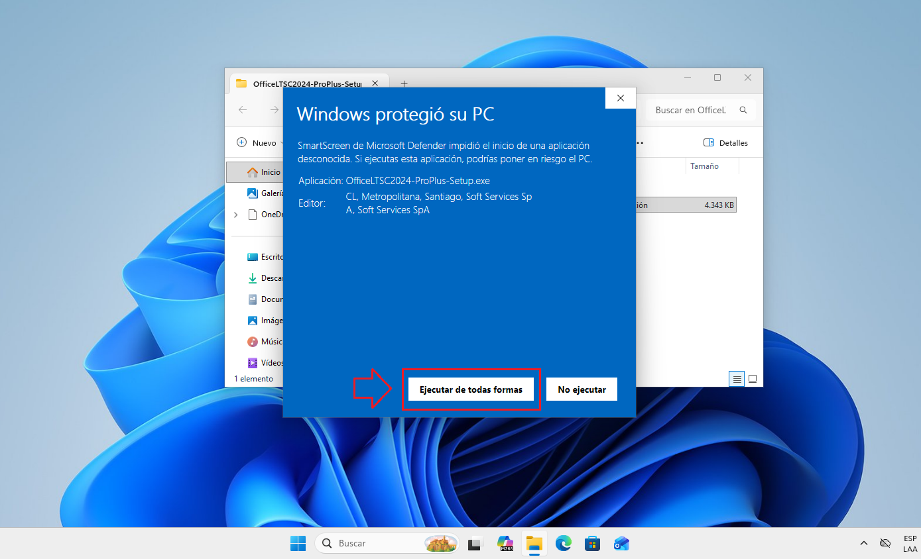This screenshot has height=559, width=921.
Task: Close the OfficeLTSC2024-ProPlus-Setup Explorer tab
Action: coord(375,83)
